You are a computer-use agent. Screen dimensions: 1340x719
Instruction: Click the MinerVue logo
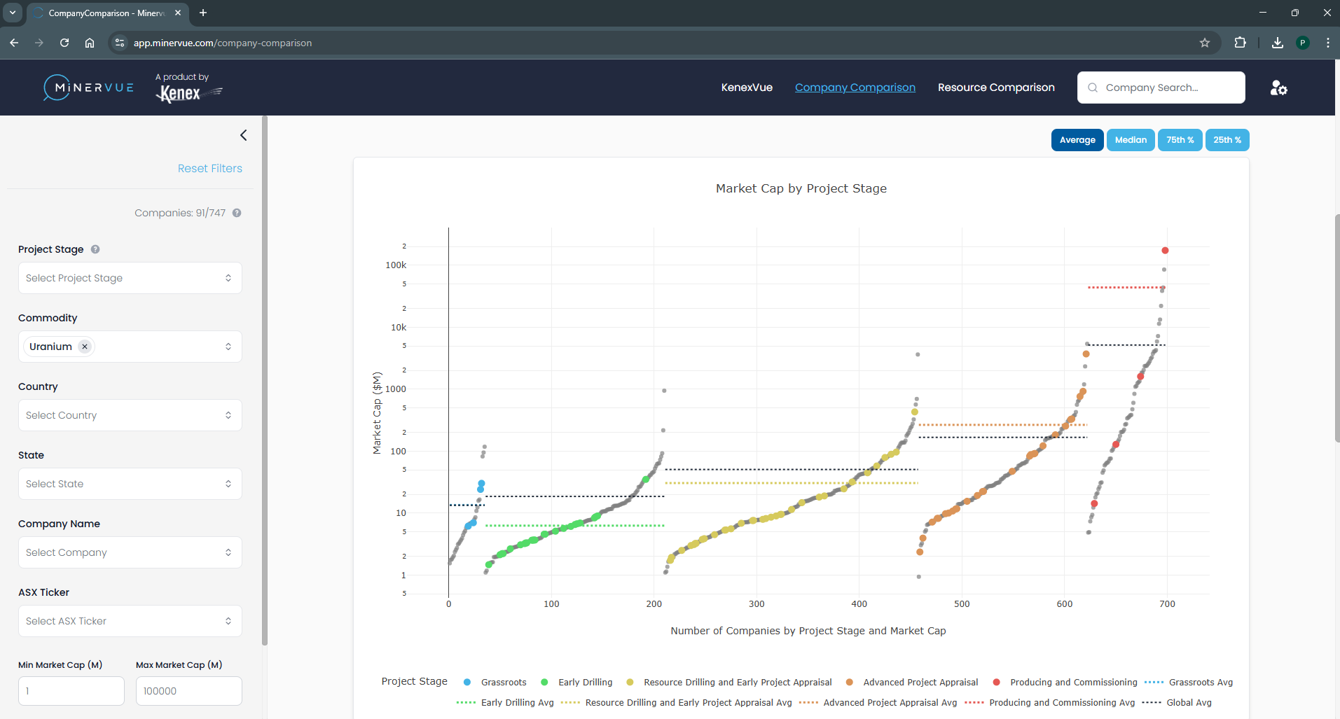tap(89, 88)
